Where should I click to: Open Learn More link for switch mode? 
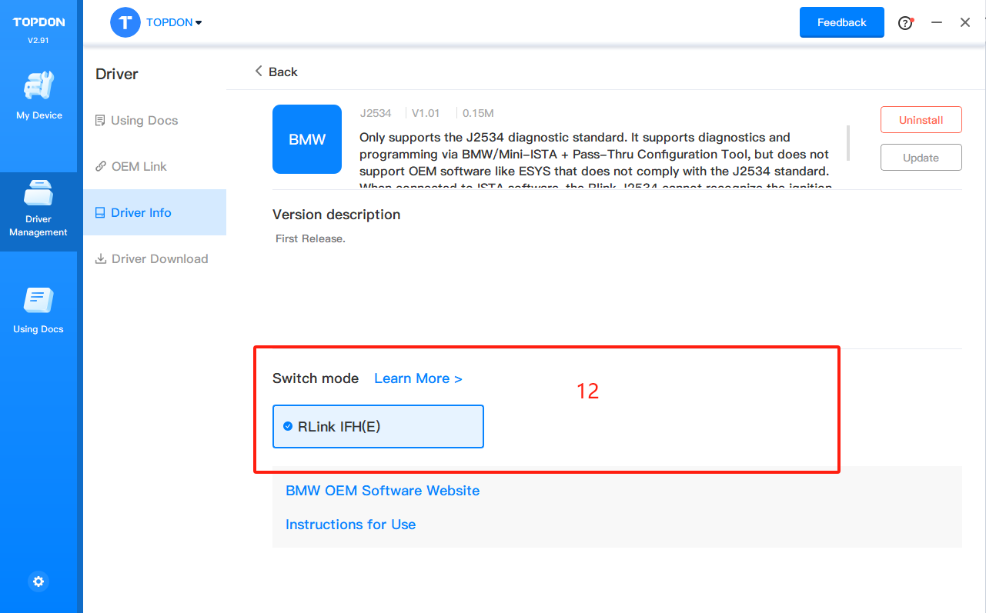(x=418, y=378)
